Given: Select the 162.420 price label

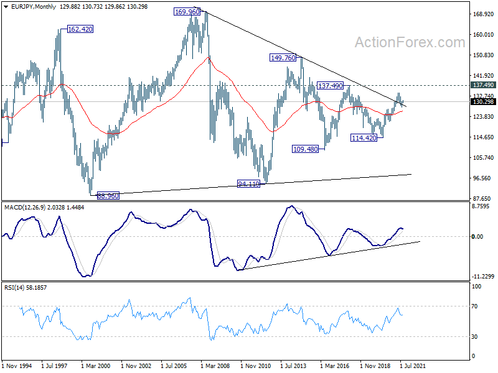Looking at the screenshot, I should click(80, 29).
